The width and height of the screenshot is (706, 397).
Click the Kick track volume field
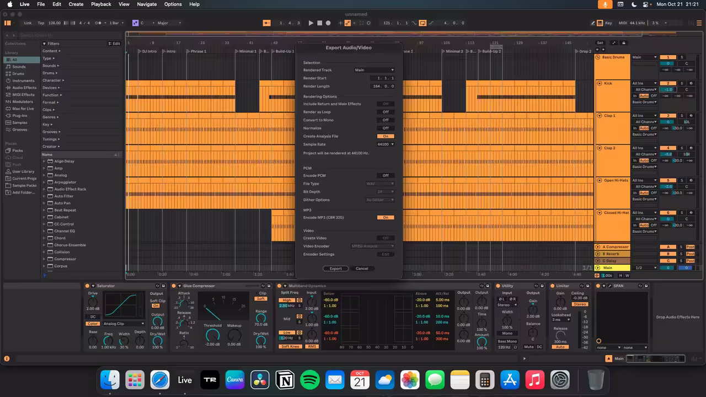point(668,89)
